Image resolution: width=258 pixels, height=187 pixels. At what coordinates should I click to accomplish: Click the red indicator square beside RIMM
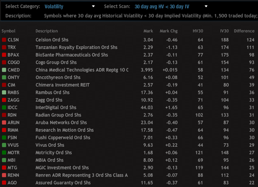[4, 130]
